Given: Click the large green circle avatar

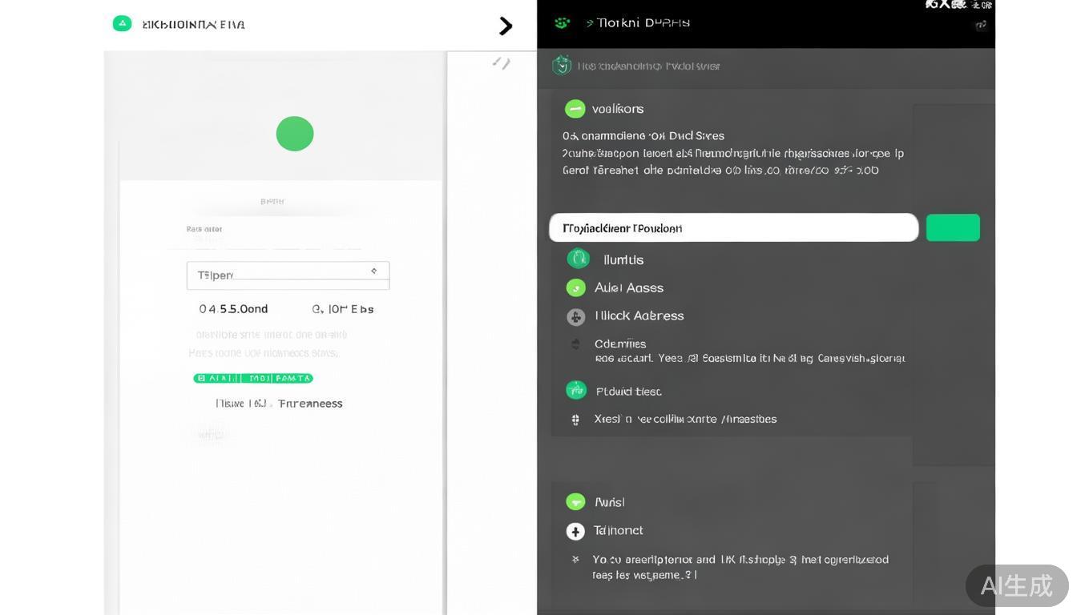Looking at the screenshot, I should coord(295,134).
